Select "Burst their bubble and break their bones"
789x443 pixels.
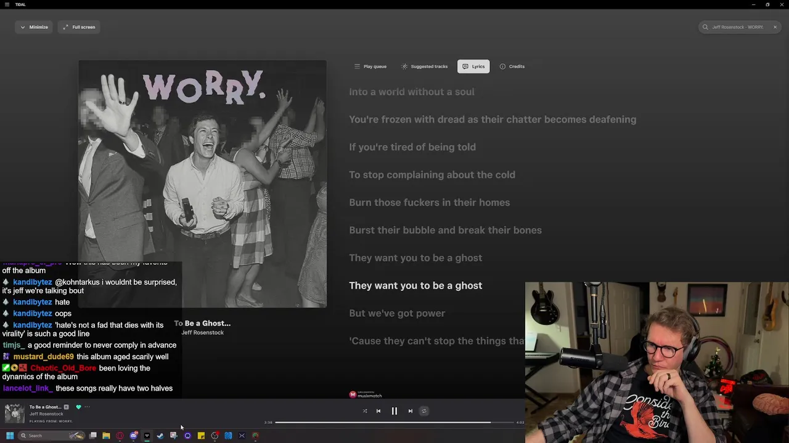[x=445, y=230]
